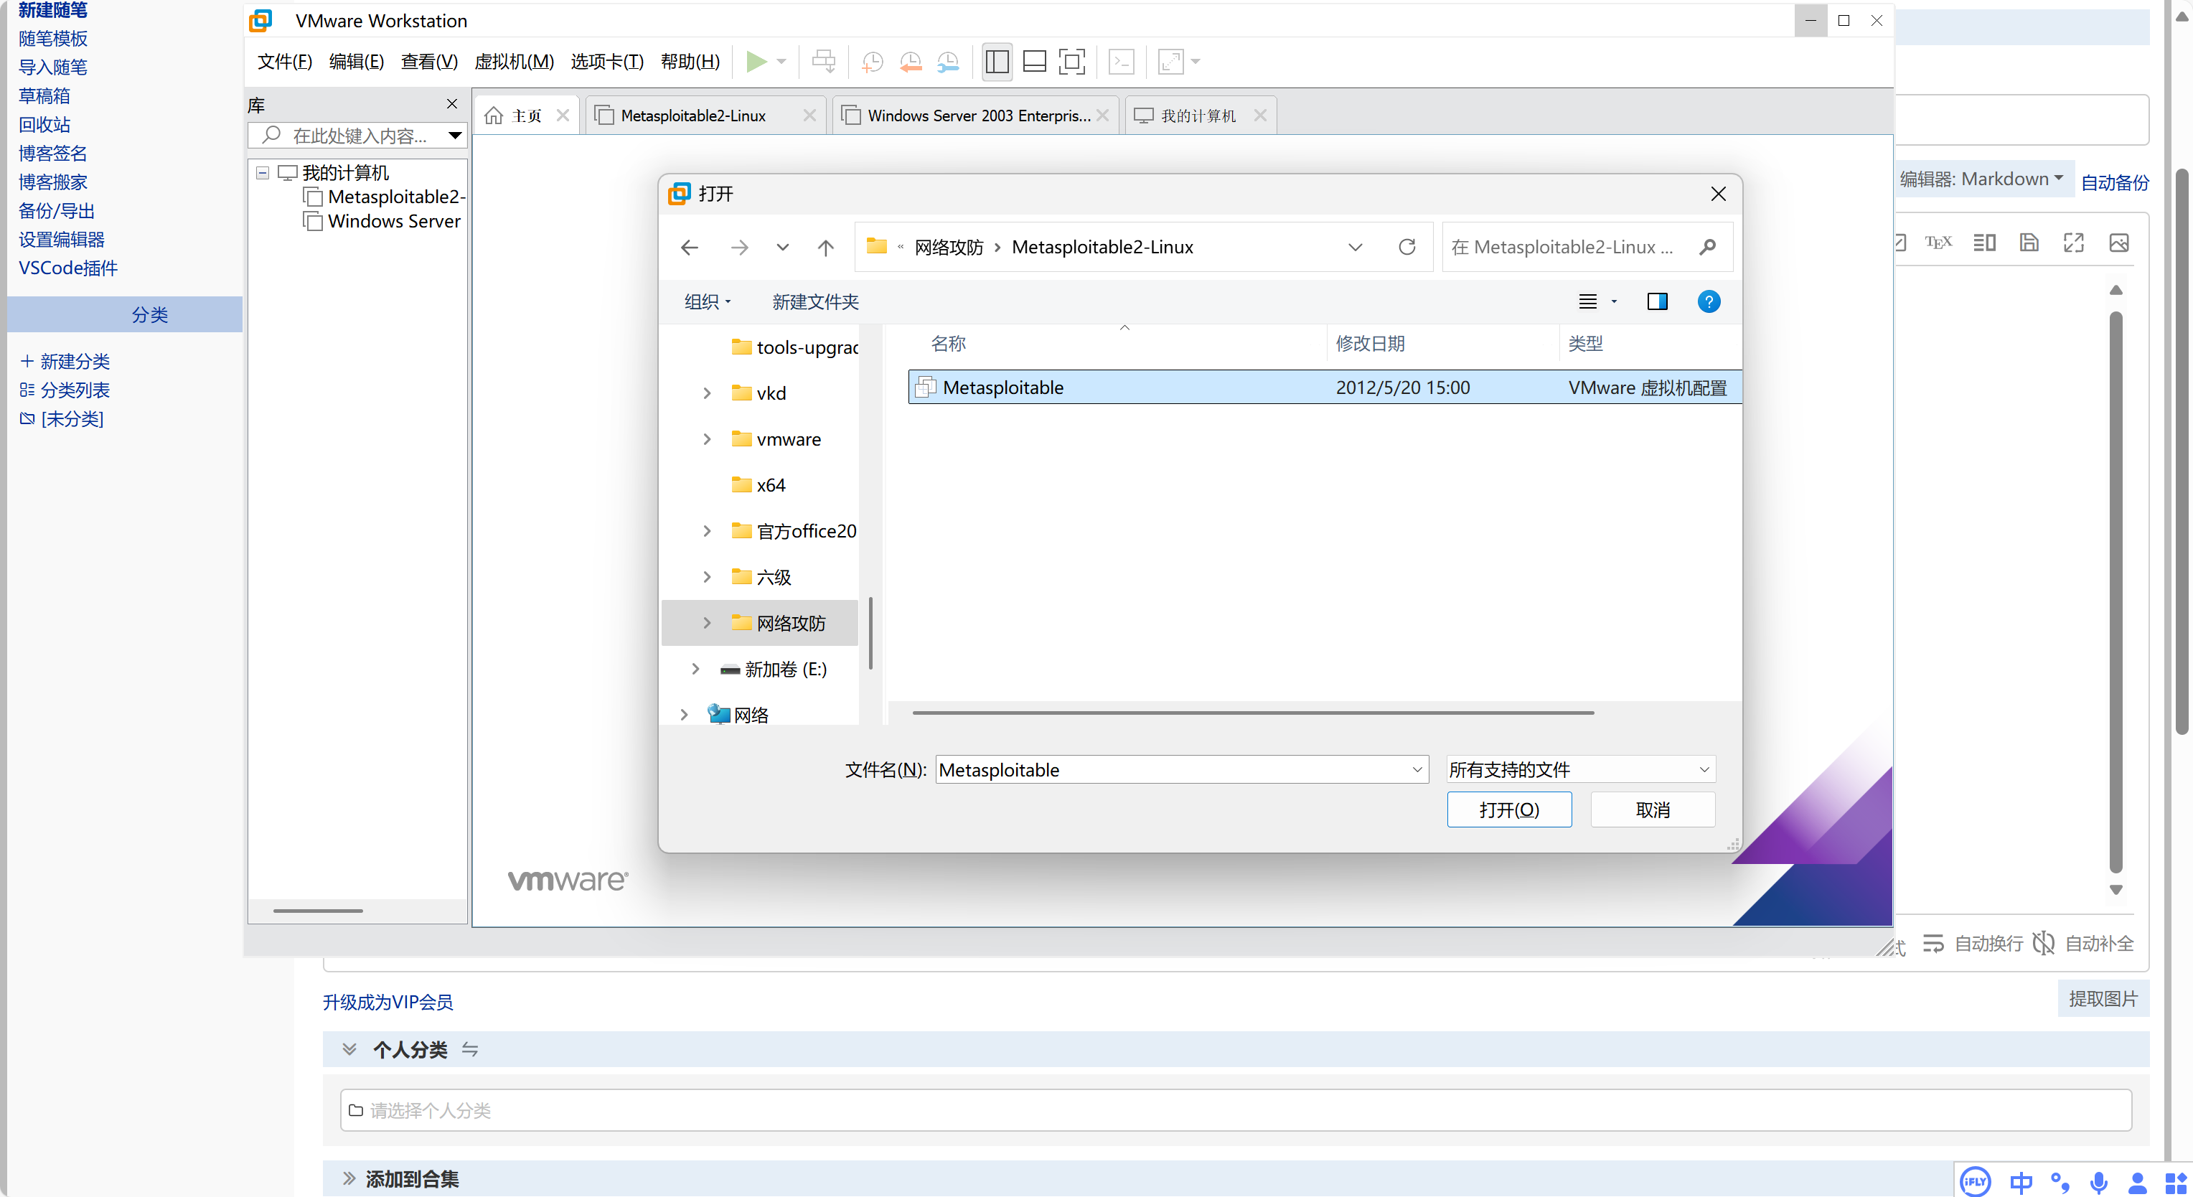Expand the 网络攻防 folder tree node
The height and width of the screenshot is (1197, 2193).
(707, 623)
